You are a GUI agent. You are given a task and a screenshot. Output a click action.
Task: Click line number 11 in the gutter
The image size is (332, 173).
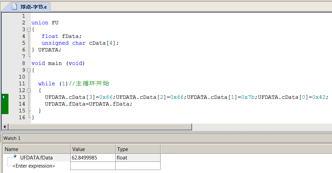pos(22,84)
